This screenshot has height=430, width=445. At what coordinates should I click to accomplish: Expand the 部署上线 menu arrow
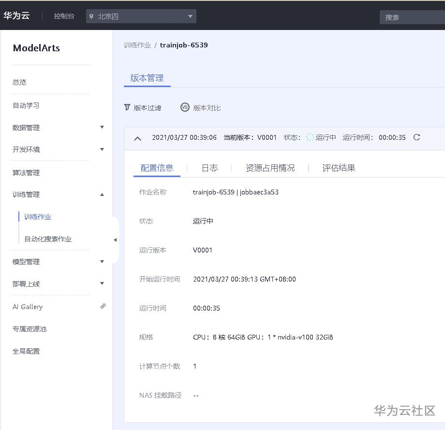(x=102, y=283)
